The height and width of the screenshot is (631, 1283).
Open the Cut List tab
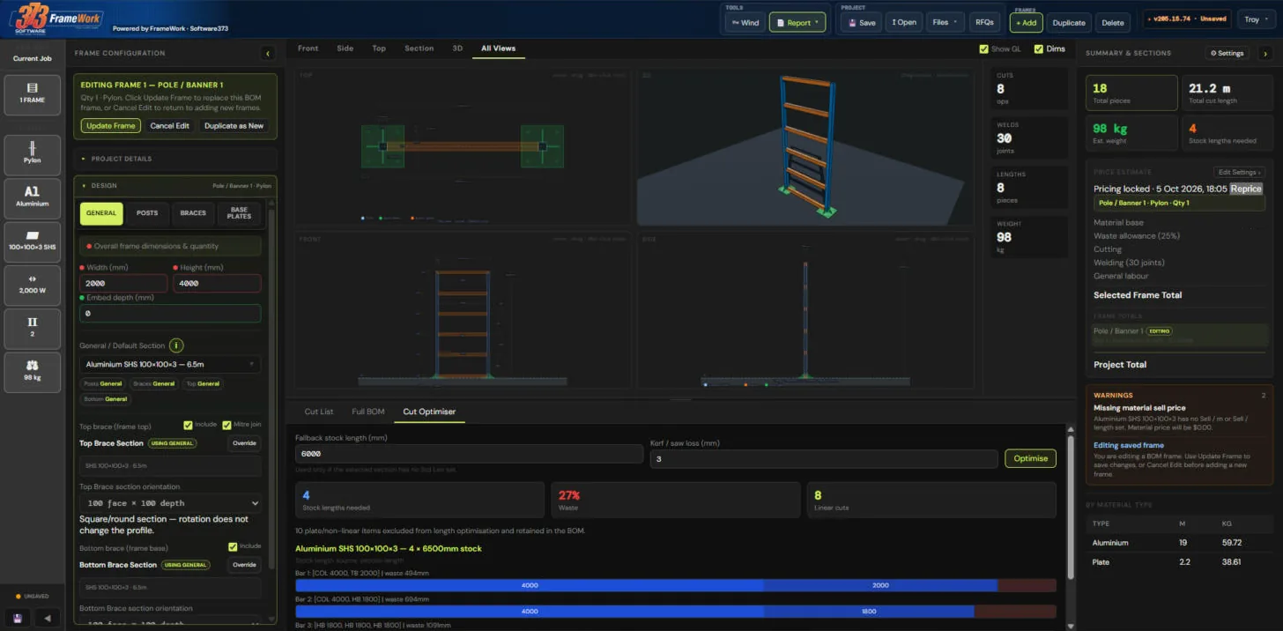319,412
